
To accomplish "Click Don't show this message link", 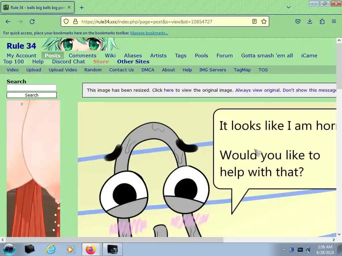I will [x=310, y=90].
